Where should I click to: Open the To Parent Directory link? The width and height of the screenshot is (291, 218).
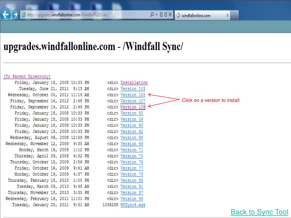[x=27, y=77]
